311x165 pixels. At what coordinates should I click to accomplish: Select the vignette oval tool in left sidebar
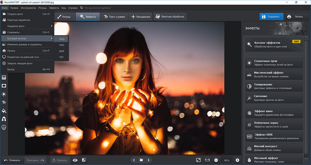(4, 86)
